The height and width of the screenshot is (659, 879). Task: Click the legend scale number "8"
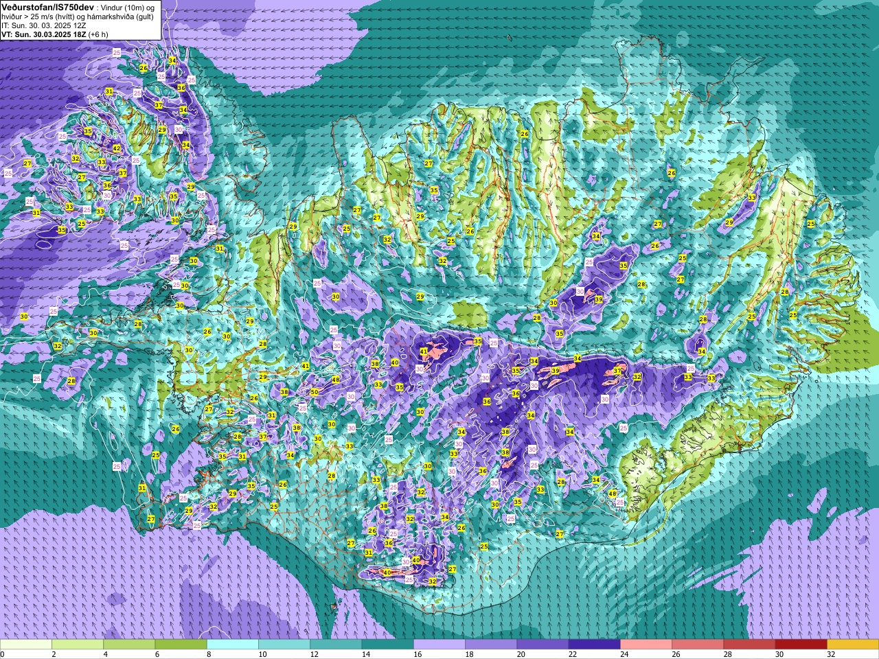[x=209, y=654]
